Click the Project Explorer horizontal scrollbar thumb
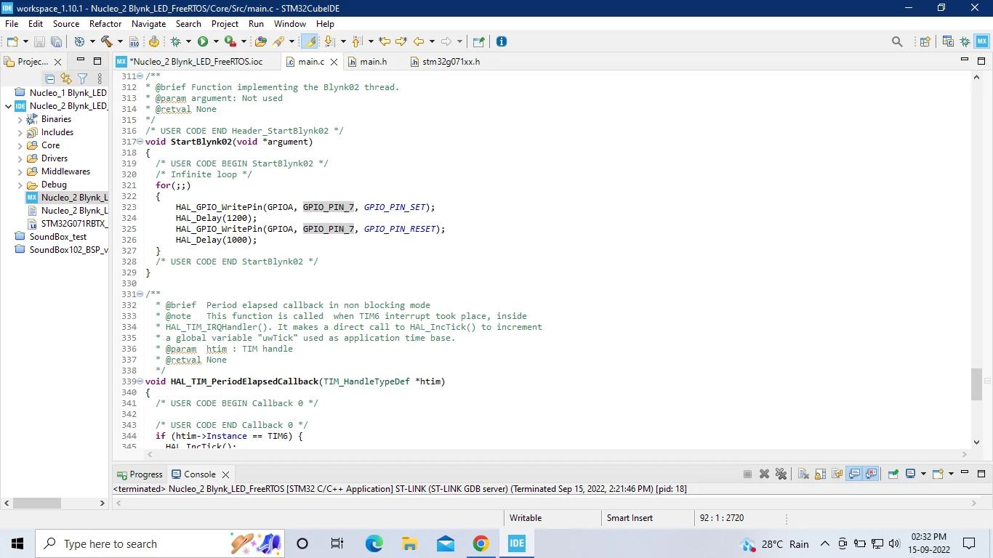993x558 pixels. 37,503
